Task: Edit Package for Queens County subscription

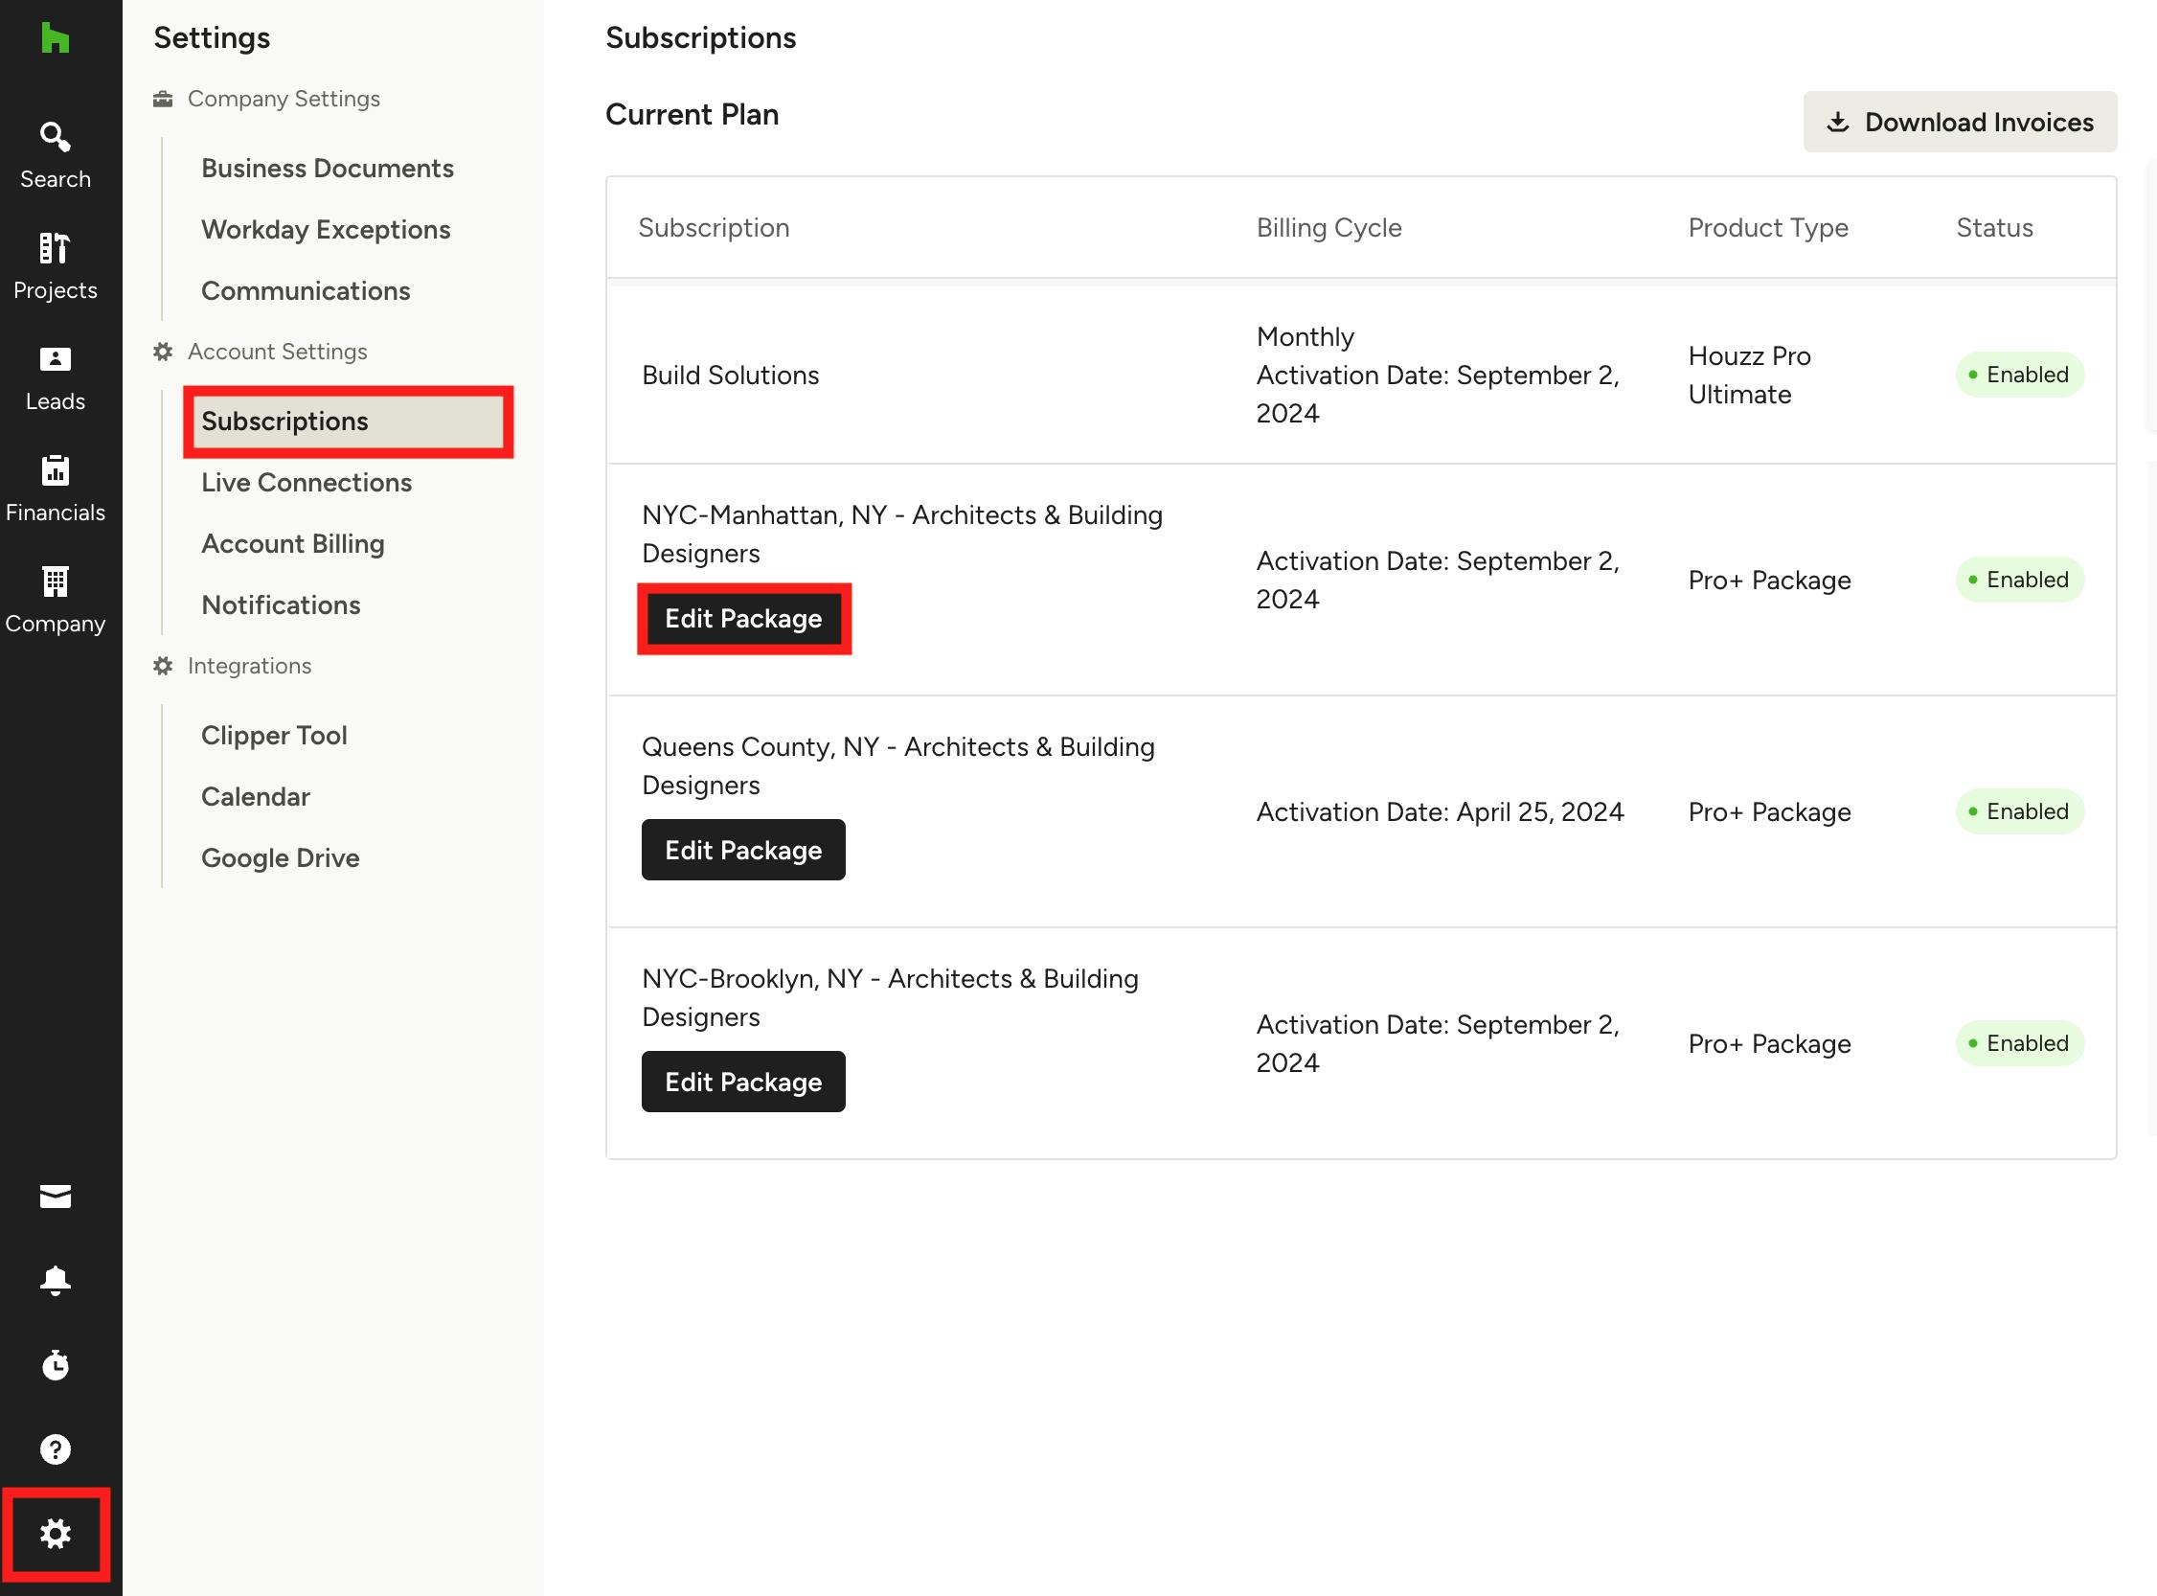Action: point(744,850)
